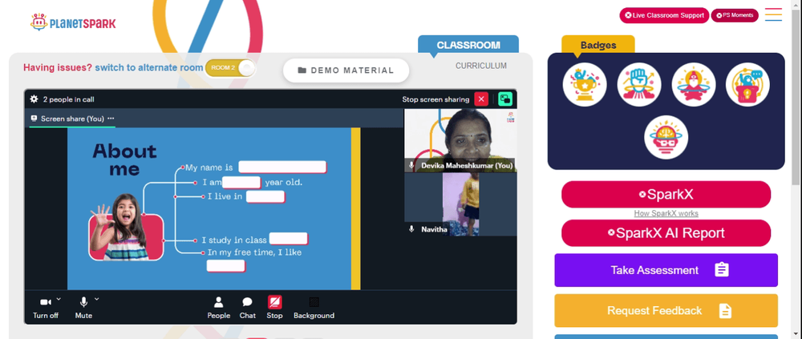Click the switch to alternate room link
Image resolution: width=802 pixels, height=339 pixels.
coord(149,67)
